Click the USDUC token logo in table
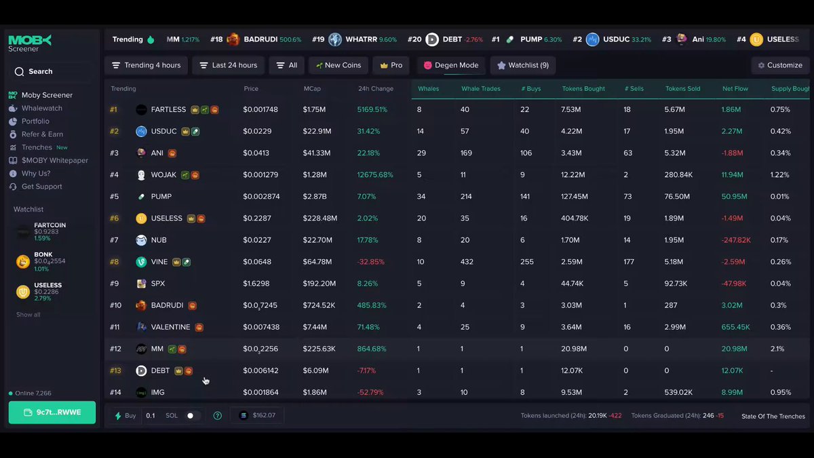The height and width of the screenshot is (458, 814). click(x=141, y=131)
